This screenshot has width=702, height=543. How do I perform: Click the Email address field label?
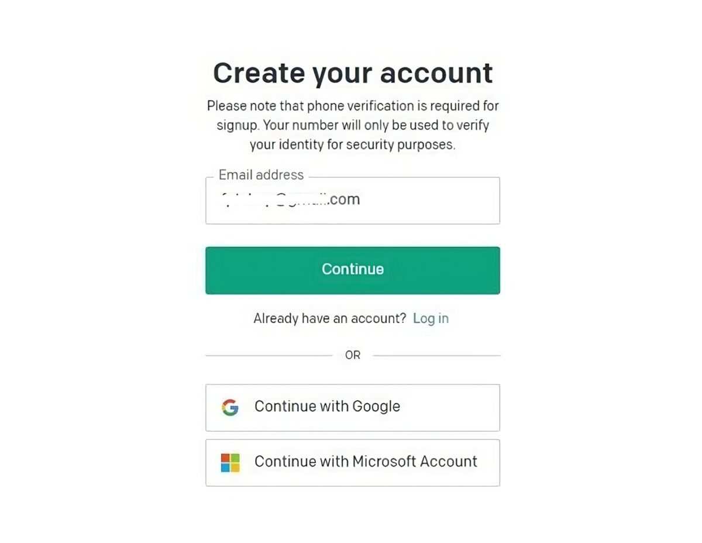pos(261,175)
